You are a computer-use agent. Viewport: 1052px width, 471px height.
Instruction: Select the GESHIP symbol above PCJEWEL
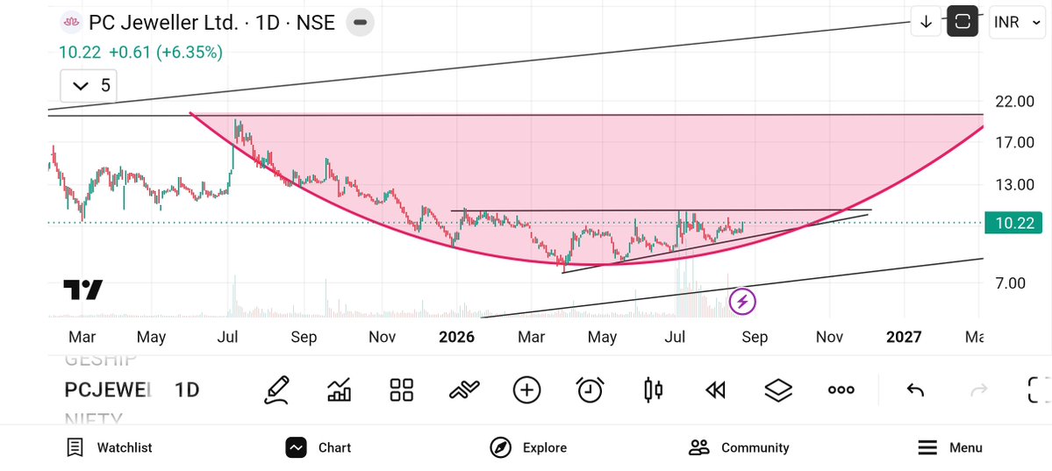[x=101, y=360]
